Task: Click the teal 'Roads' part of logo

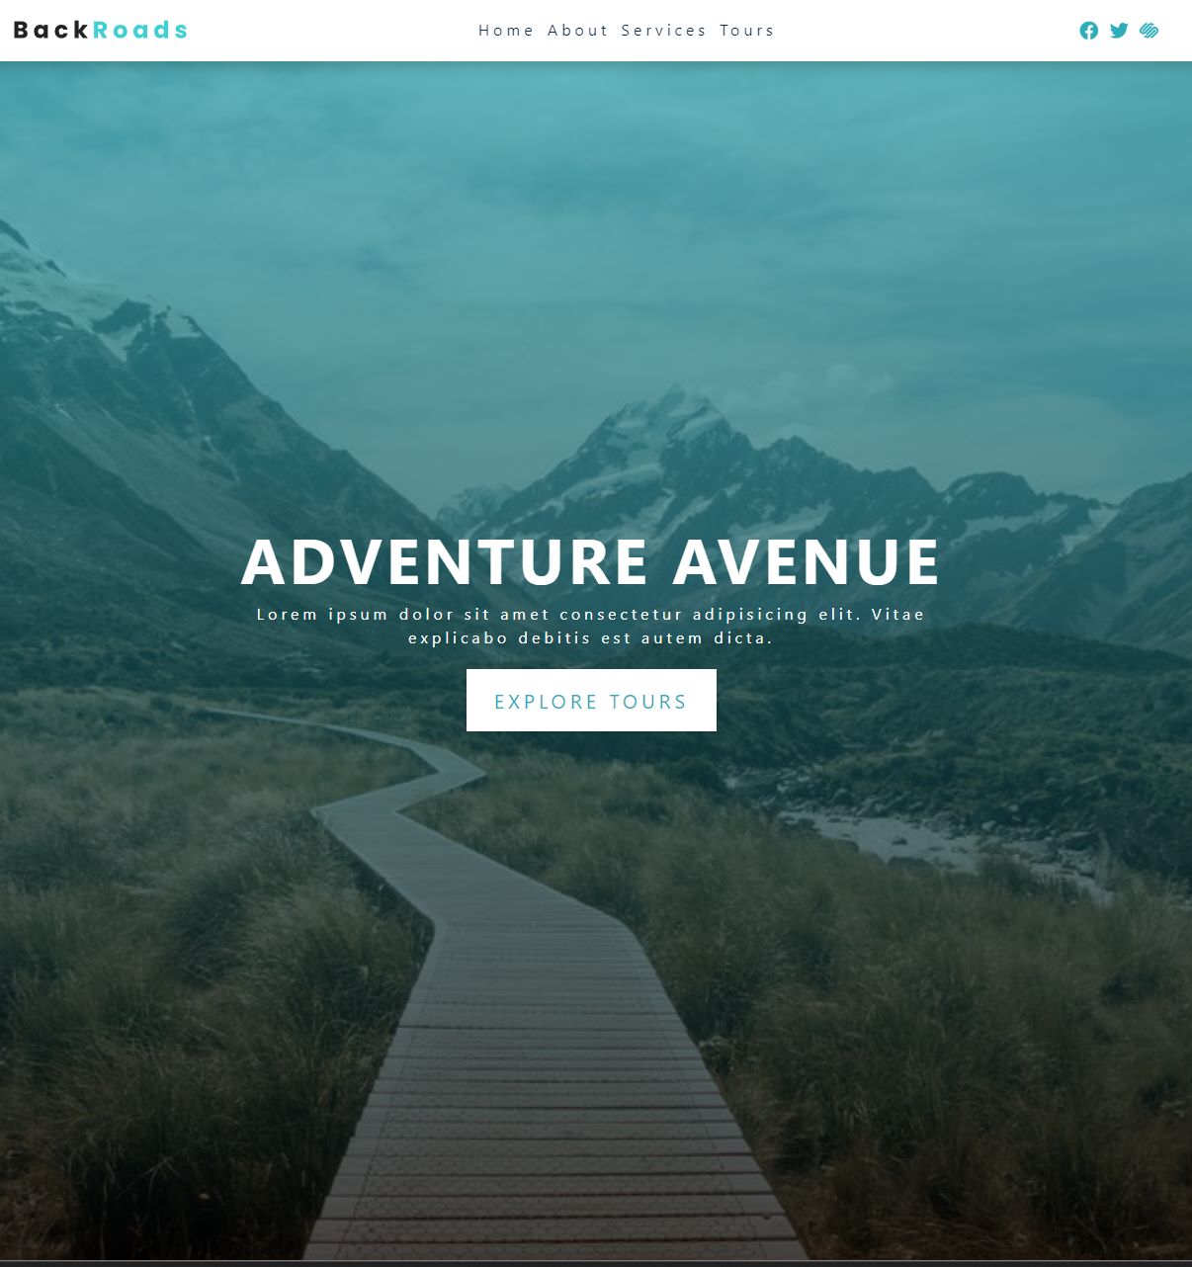Action: pos(140,30)
